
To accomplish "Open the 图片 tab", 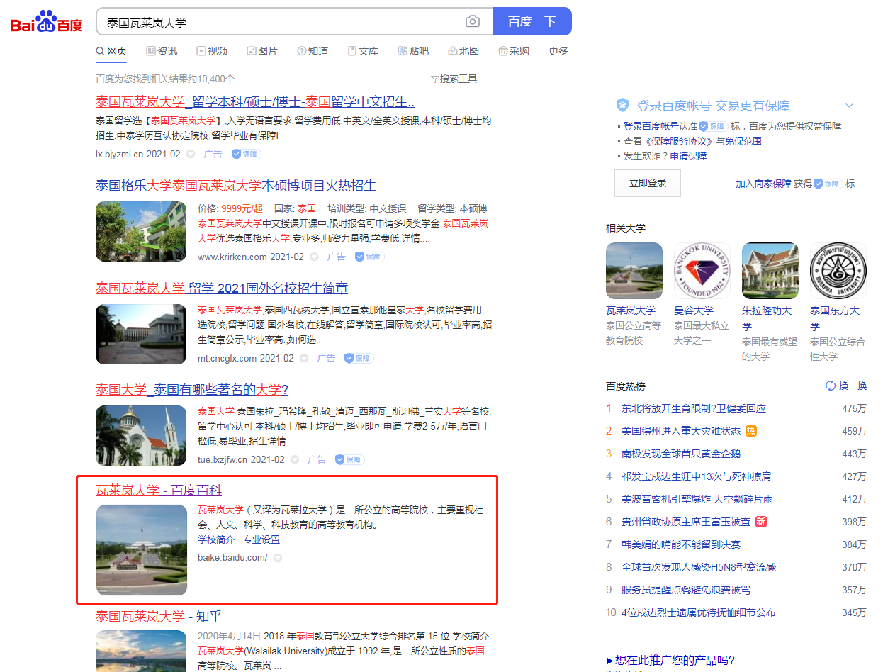I will coord(262,51).
